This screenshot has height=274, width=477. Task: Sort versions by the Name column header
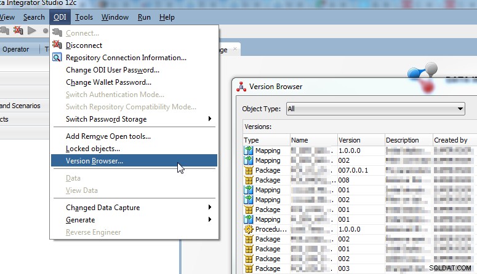point(314,140)
